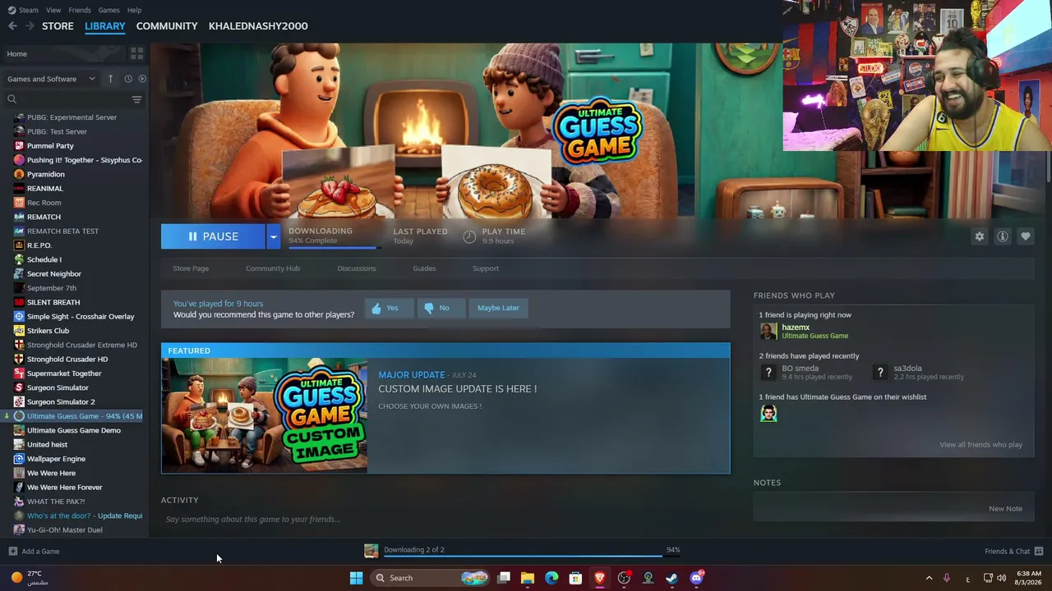Open the View menu
The image size is (1052, 591).
click(x=53, y=10)
